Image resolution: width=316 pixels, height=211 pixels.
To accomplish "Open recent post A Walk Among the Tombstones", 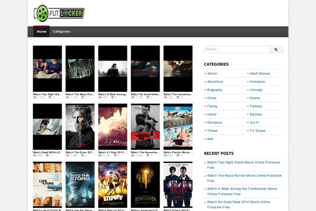I will tap(242, 191).
